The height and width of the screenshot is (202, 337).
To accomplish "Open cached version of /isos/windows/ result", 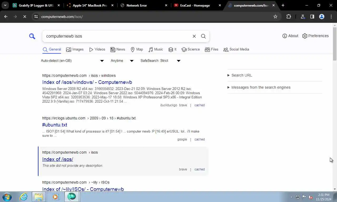I will (200, 105).
